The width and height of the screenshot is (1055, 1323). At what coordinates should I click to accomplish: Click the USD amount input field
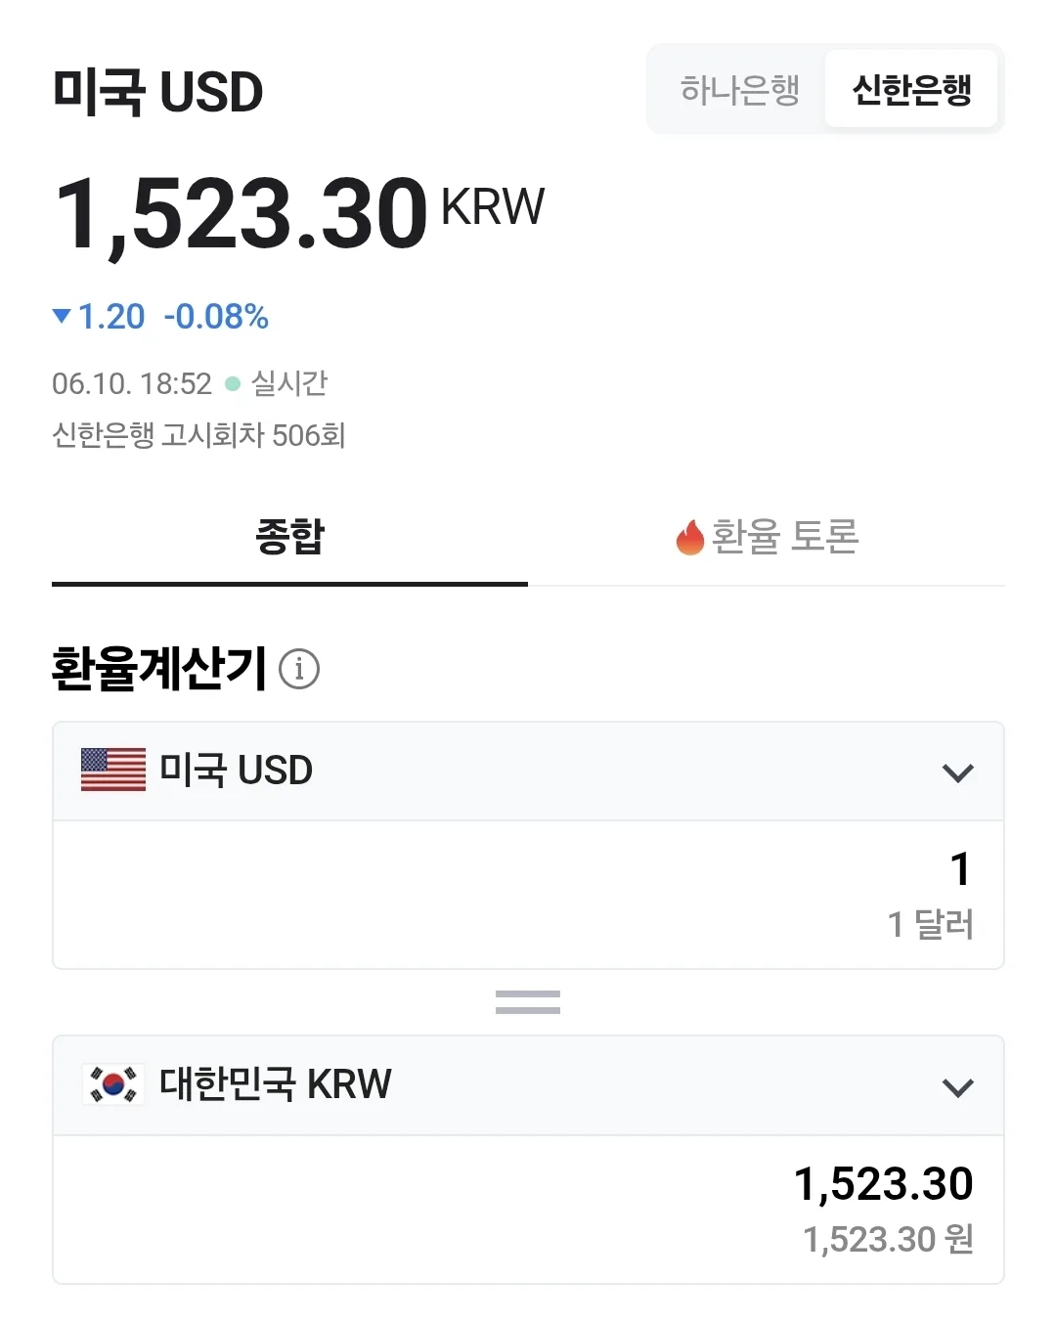528,895
